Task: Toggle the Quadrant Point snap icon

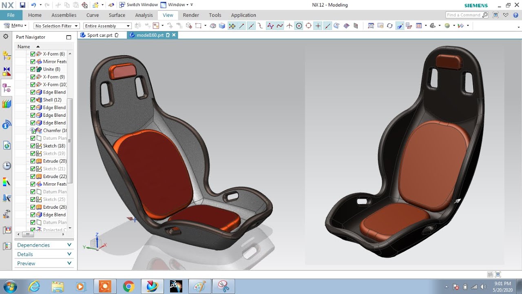Action: [x=308, y=26]
